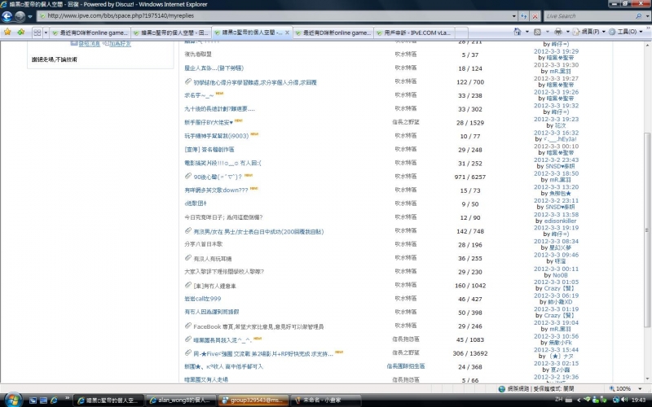This screenshot has width=652, height=407.
Task: Expand the zoom level dropdown arrow in status bar
Action: click(x=640, y=389)
